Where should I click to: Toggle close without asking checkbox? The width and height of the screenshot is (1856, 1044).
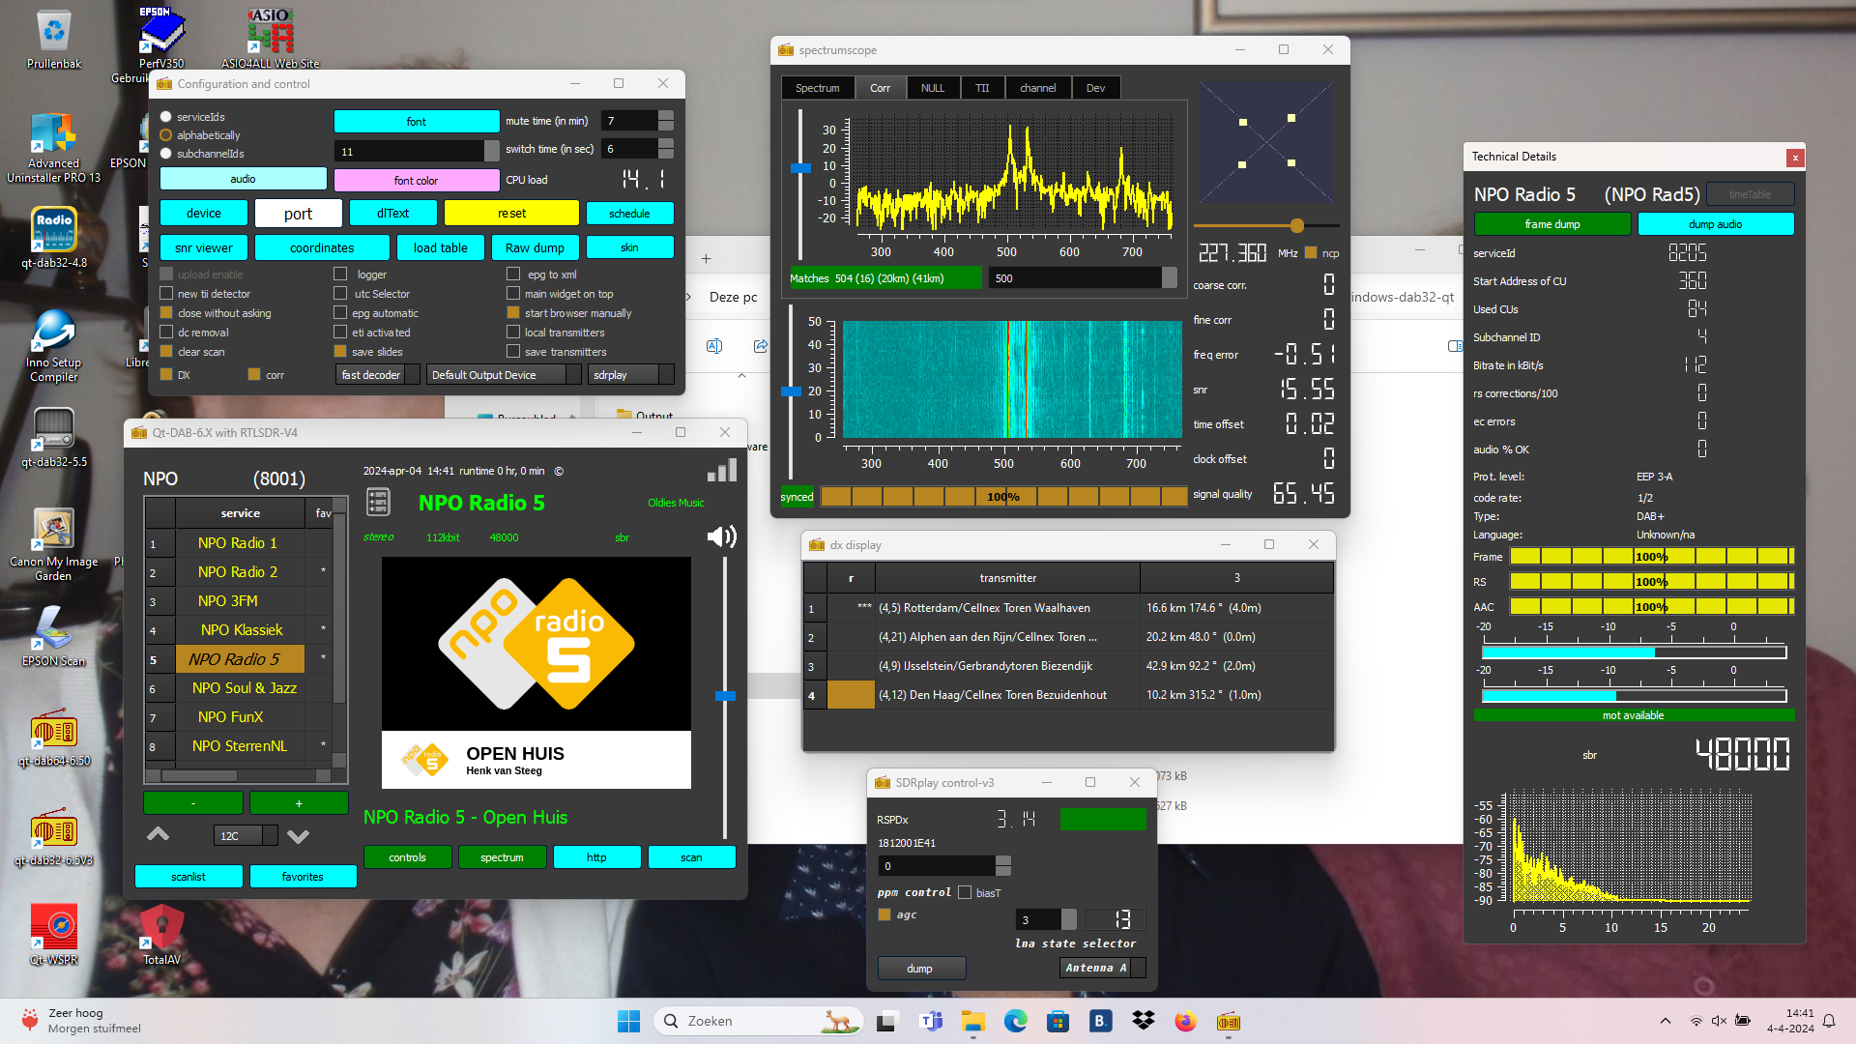[x=166, y=313]
